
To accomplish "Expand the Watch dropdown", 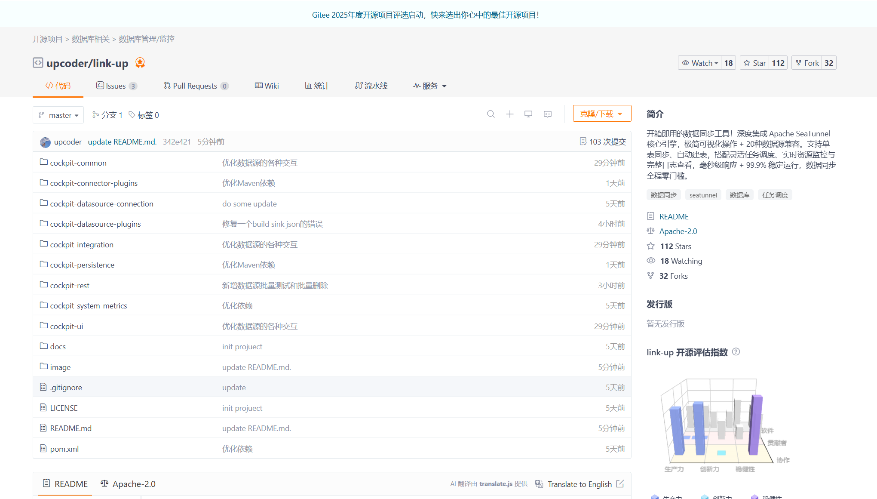I will click(700, 63).
